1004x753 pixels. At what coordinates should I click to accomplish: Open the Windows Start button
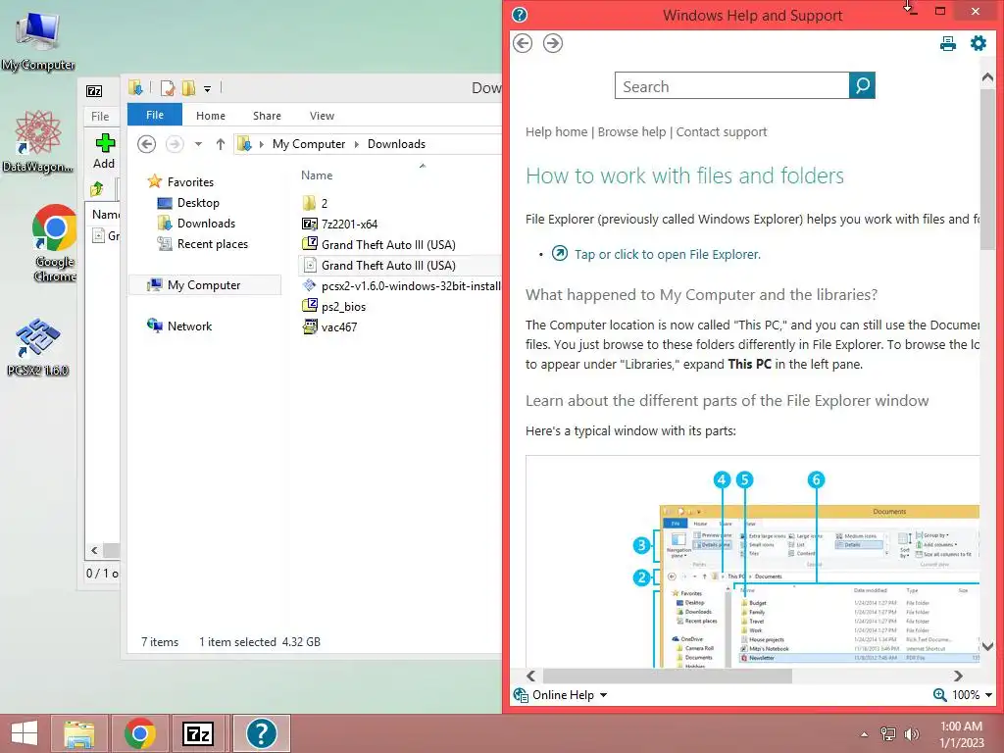pyautogui.click(x=25, y=733)
